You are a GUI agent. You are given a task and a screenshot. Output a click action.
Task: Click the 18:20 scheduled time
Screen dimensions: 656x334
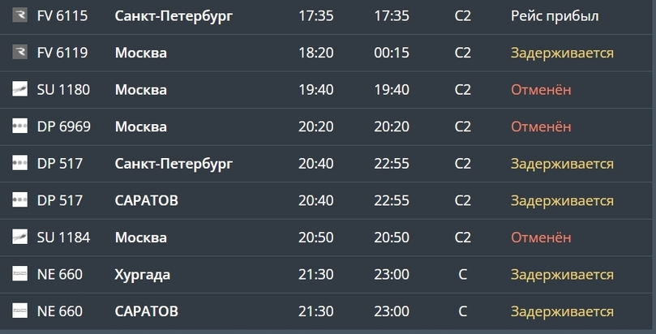(x=316, y=53)
